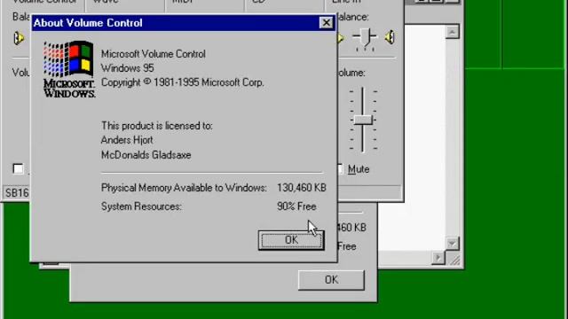Image resolution: width=568 pixels, height=319 pixels.
Task: Click the OK button in the rear dialog
Action: 331,280
